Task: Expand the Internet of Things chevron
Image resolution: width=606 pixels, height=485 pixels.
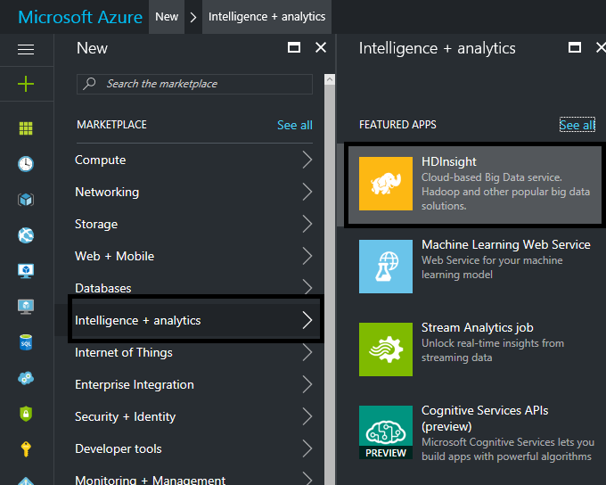Action: 307,353
